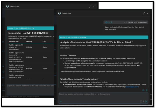This screenshot has width=156, height=109.
Task: Expand the background FortiAI Chat window
Action: point(90,6)
